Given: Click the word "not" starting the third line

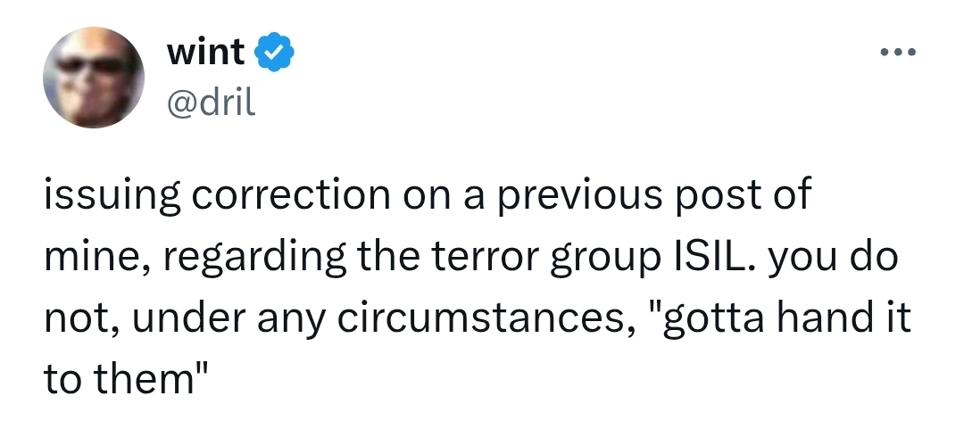Looking at the screenshot, I should coord(71,318).
